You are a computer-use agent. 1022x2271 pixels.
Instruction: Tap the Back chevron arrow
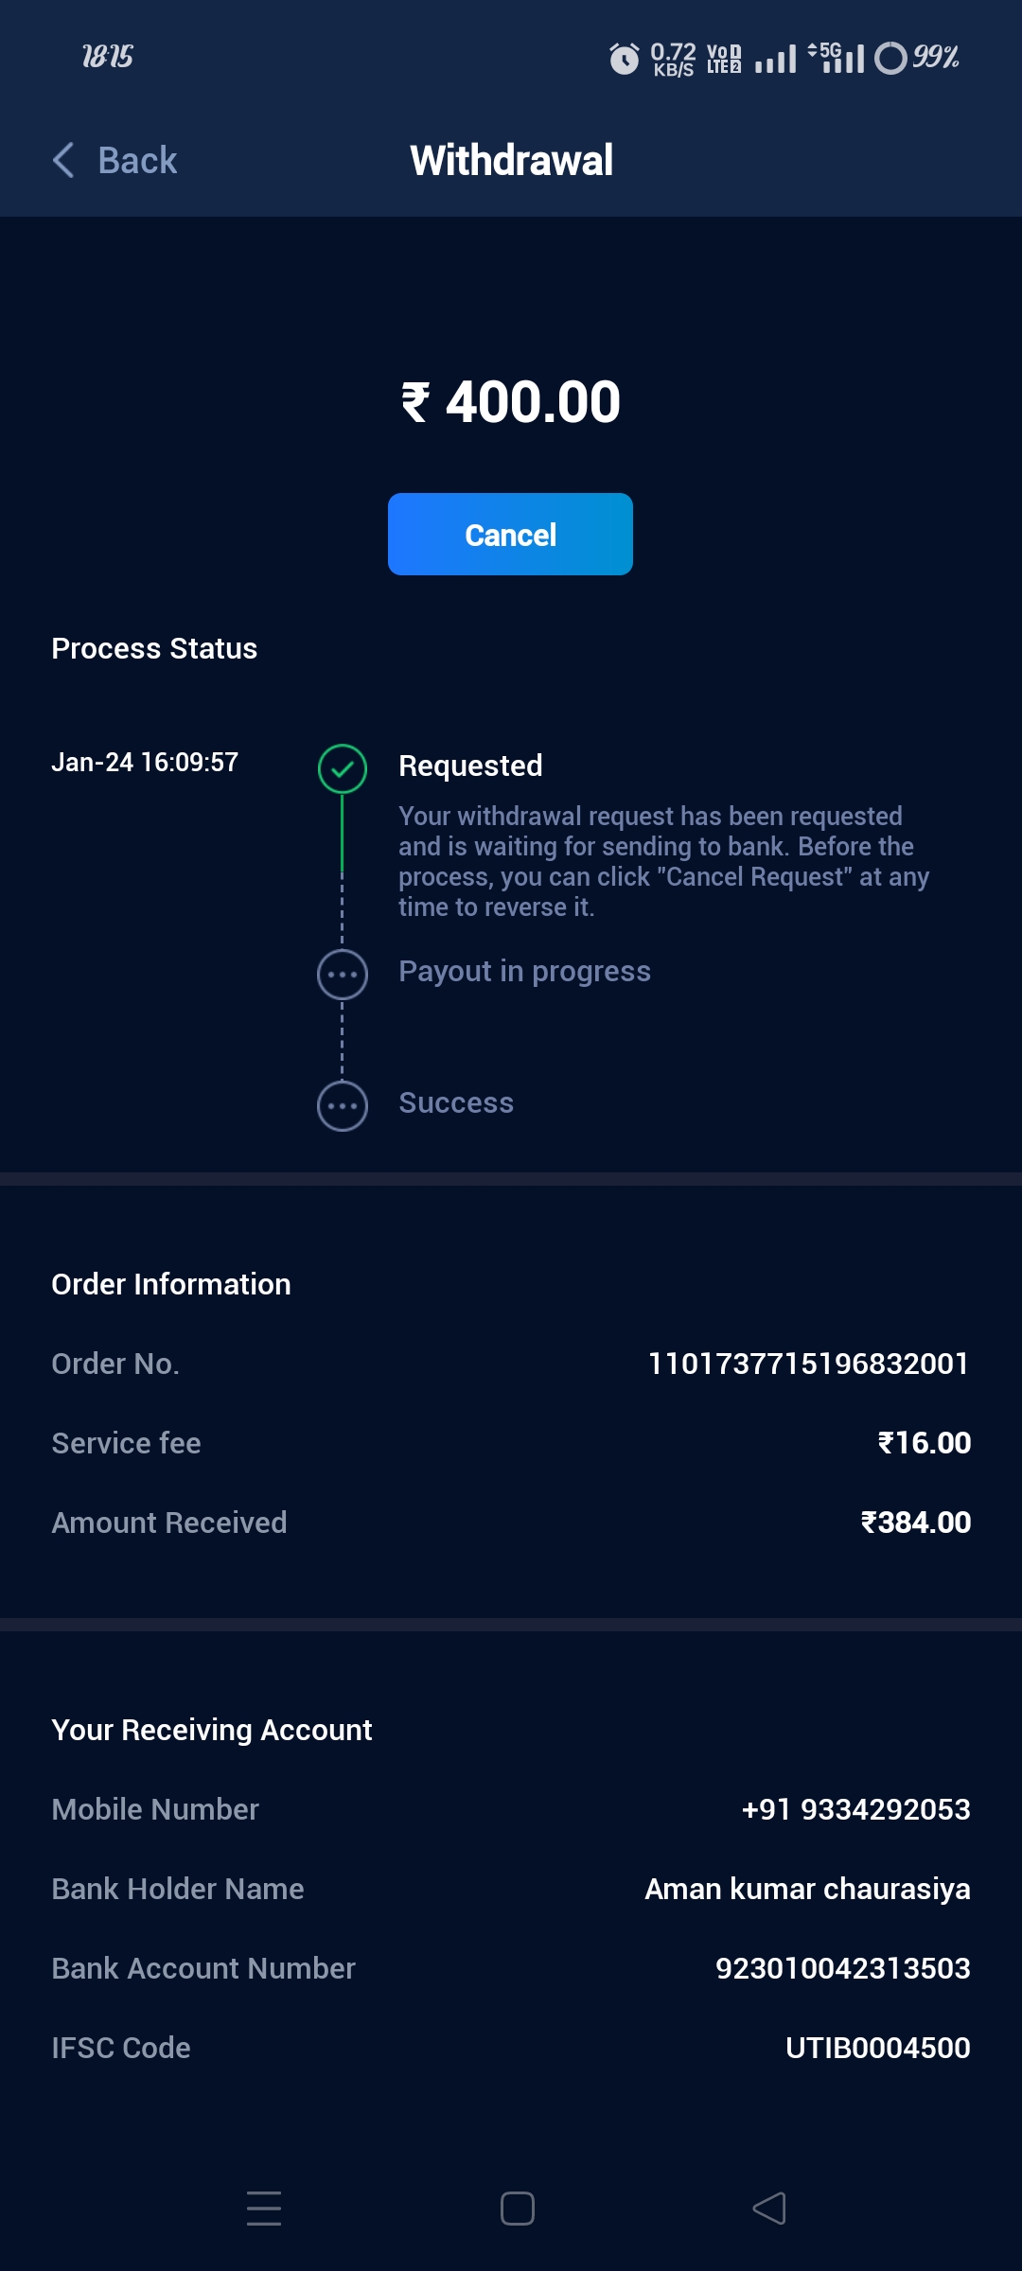tap(63, 161)
